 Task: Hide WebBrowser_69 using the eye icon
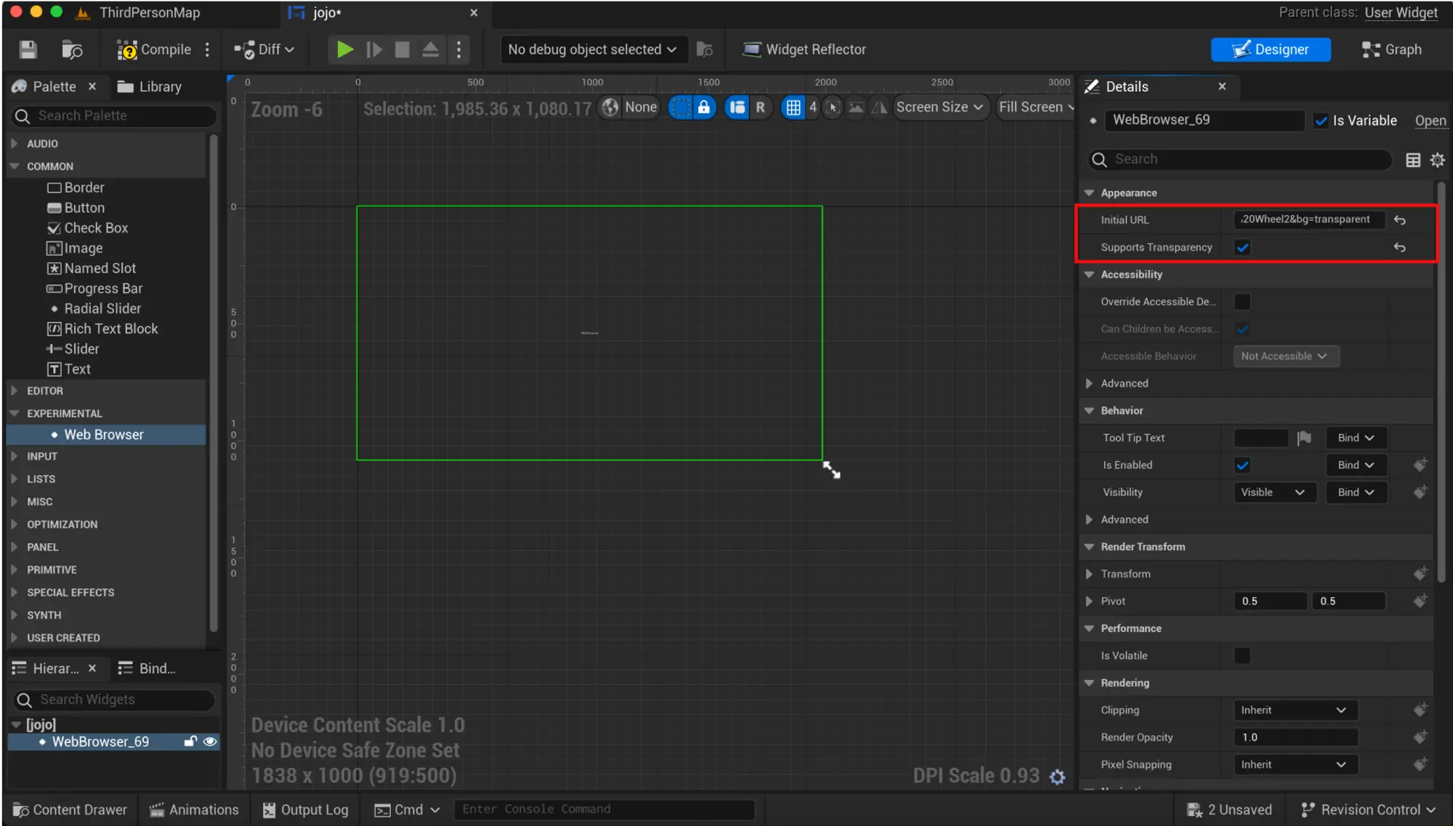click(210, 742)
